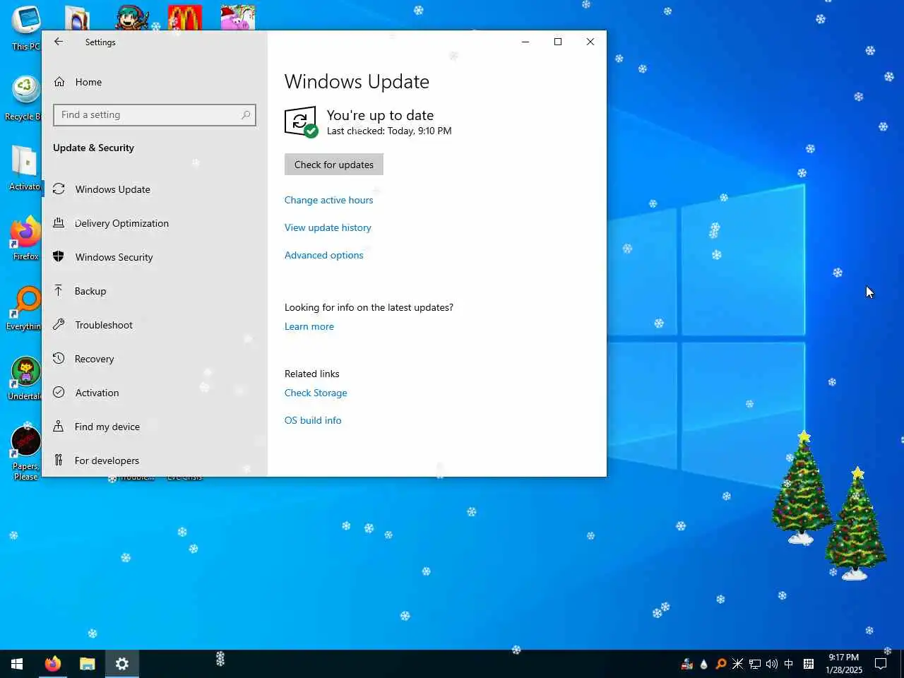Open View update history link
Viewport: 904px width, 678px height.
(328, 227)
